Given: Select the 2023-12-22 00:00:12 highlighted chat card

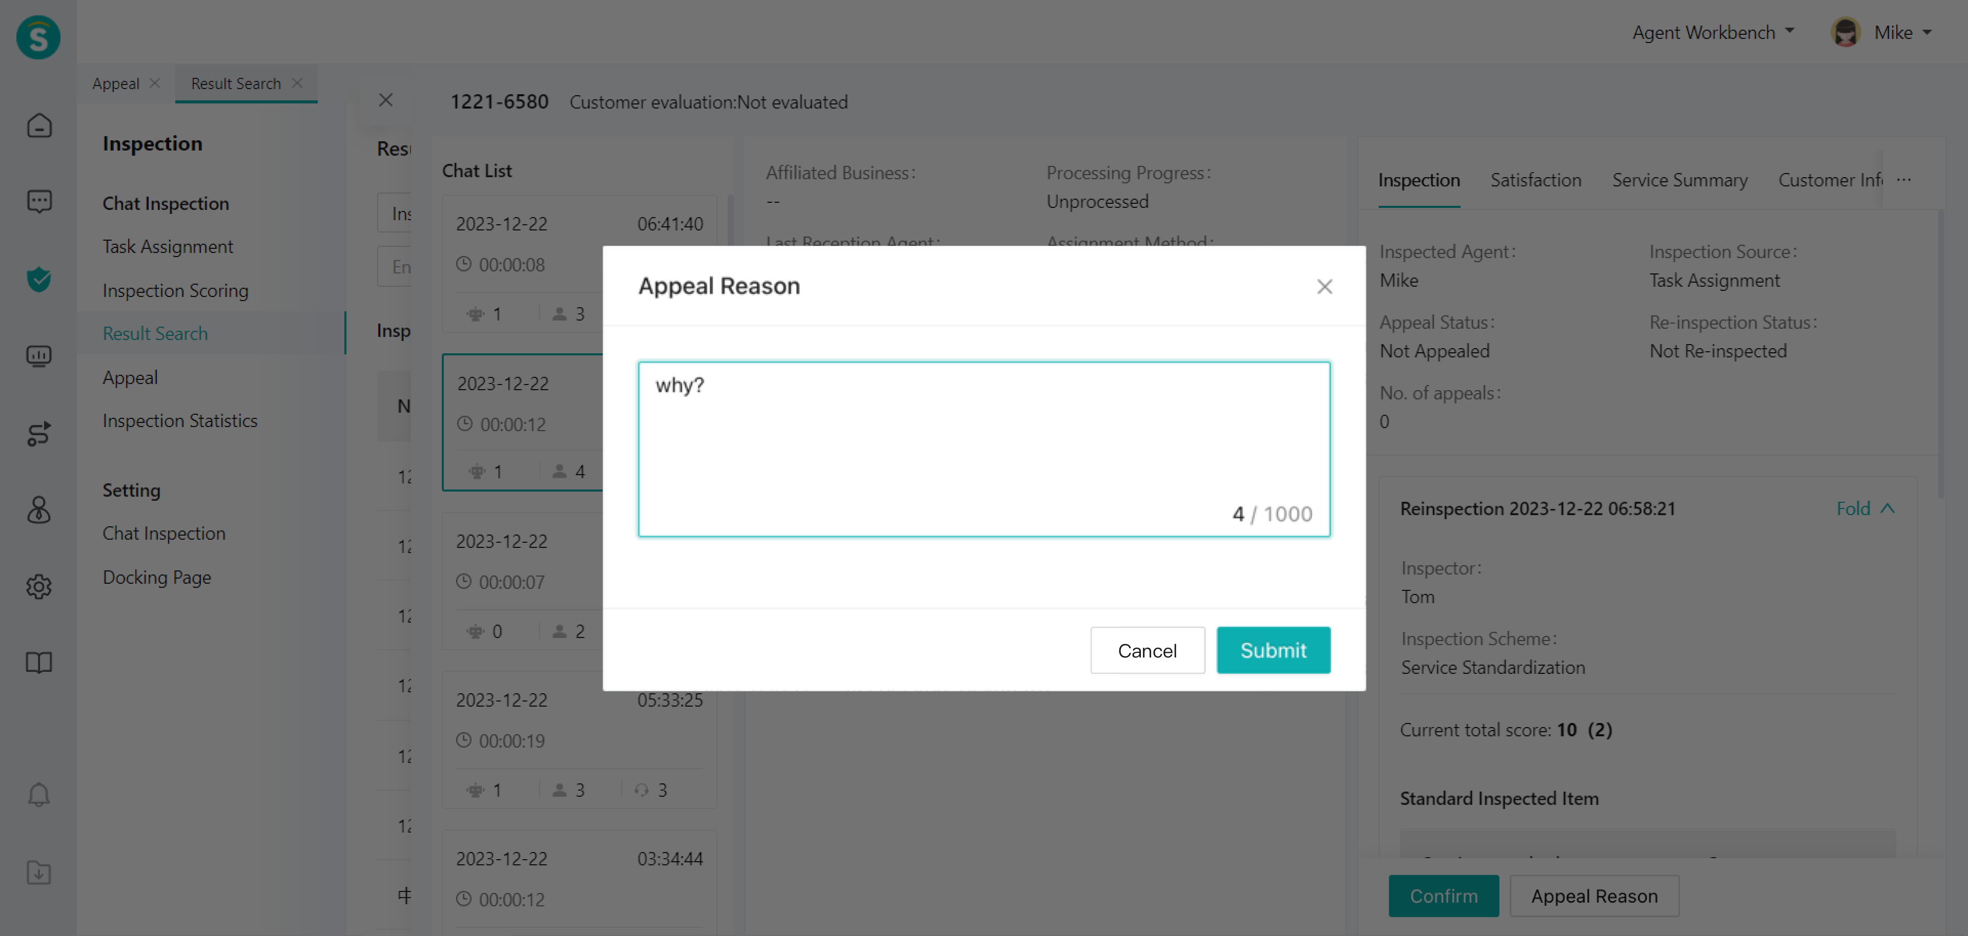Looking at the screenshot, I should click(523, 422).
